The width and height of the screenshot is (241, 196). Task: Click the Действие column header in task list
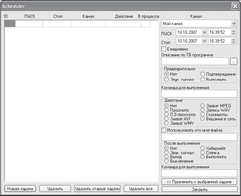point(124,16)
